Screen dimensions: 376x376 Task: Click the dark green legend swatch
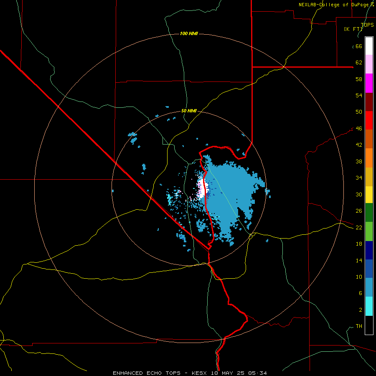tap(369, 213)
